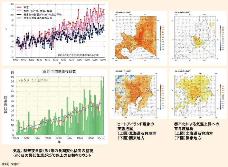Open the Kanto heat island temperature map
The image size is (228, 167).
click(x=136, y=96)
